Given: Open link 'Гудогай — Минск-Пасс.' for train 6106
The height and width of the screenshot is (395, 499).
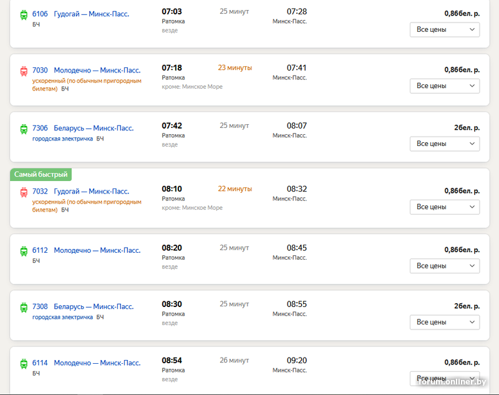Looking at the screenshot, I should [x=91, y=14].
